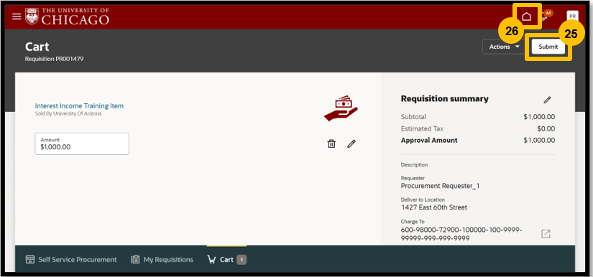Edit the Requisition summary with pencil icon
The image size is (593, 277).
[x=547, y=100]
